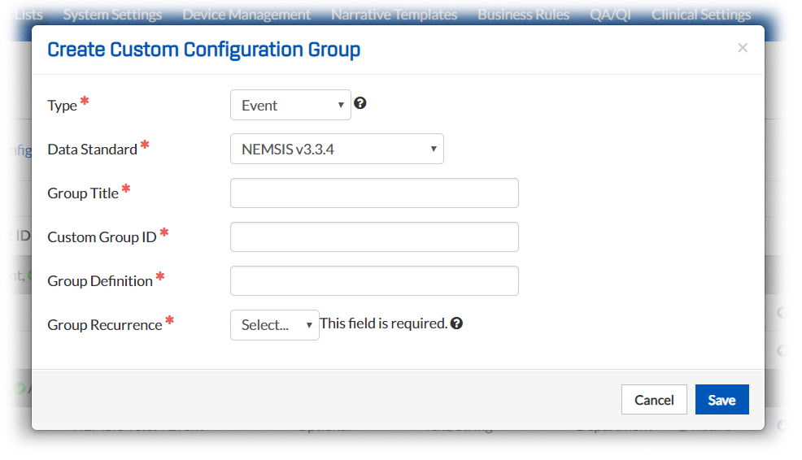
Task: Click the dropdown caret on NEMSIS v3.3.4
Action: [x=434, y=149]
